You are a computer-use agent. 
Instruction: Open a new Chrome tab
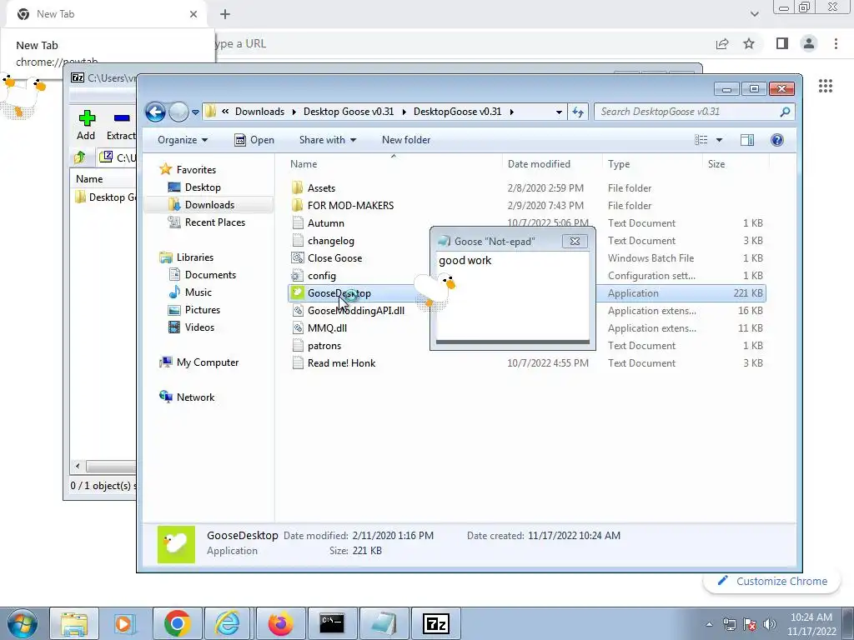click(225, 14)
